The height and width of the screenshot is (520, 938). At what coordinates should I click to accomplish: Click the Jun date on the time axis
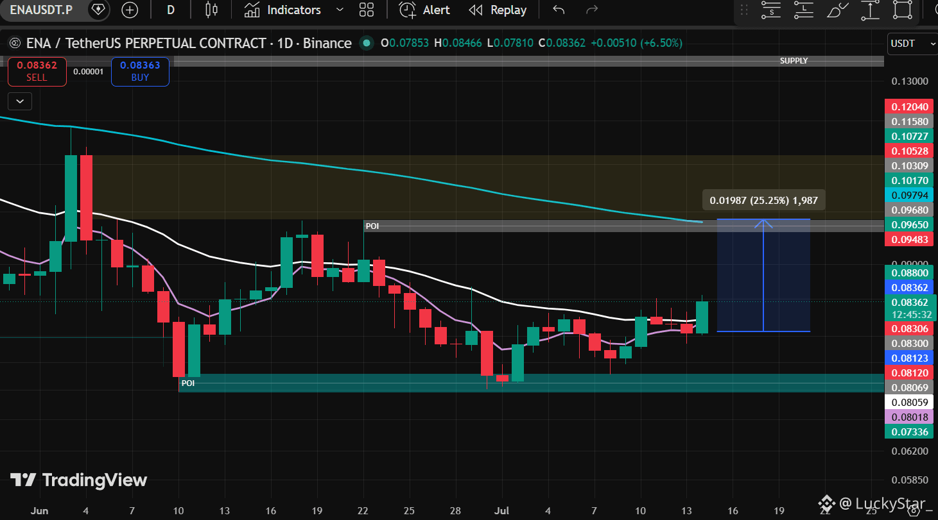(40, 510)
